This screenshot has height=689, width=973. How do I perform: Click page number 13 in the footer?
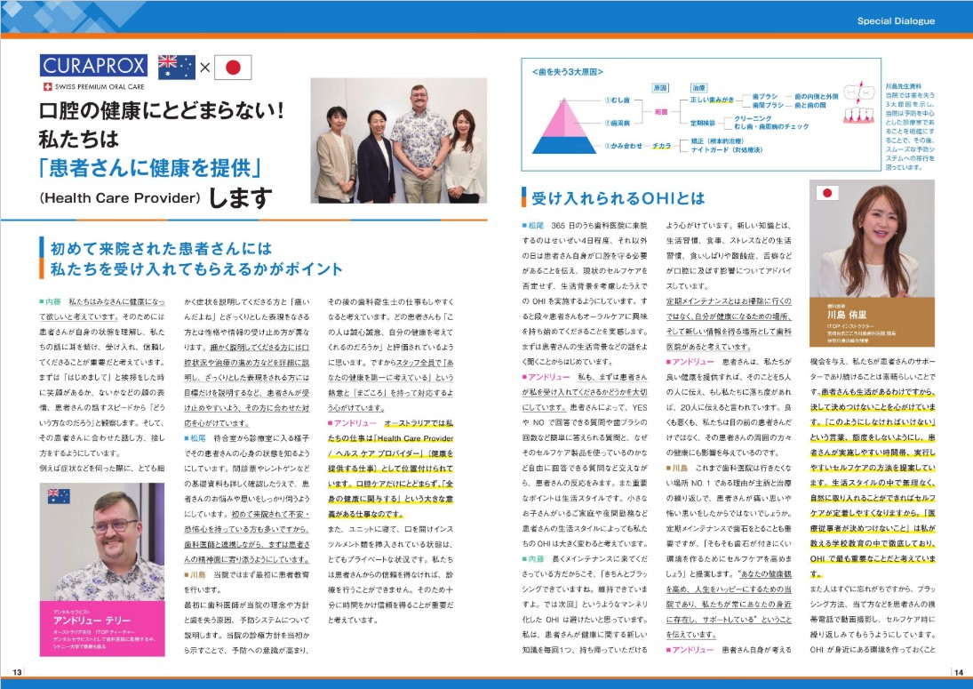click(16, 671)
